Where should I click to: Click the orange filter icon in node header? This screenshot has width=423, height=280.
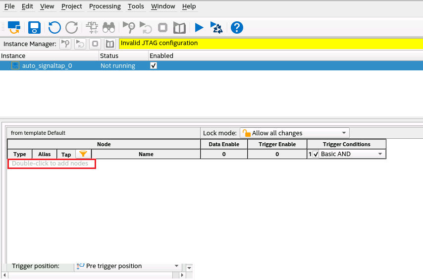coord(83,154)
